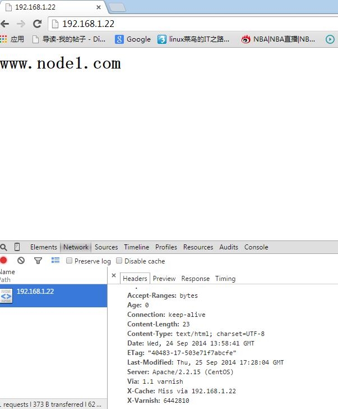
Task: Click the Connection keep-alive header line
Action: click(166, 315)
